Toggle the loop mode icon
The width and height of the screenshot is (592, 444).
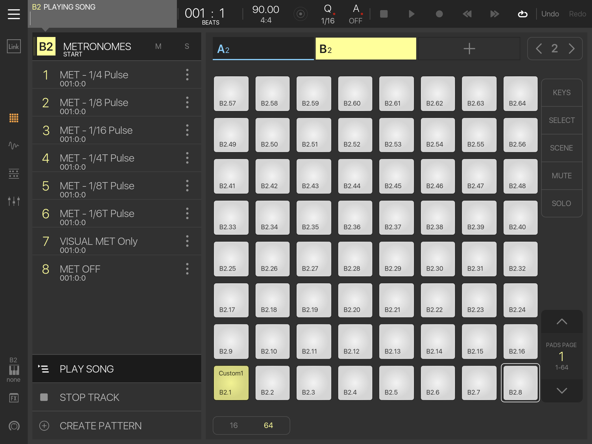(522, 14)
